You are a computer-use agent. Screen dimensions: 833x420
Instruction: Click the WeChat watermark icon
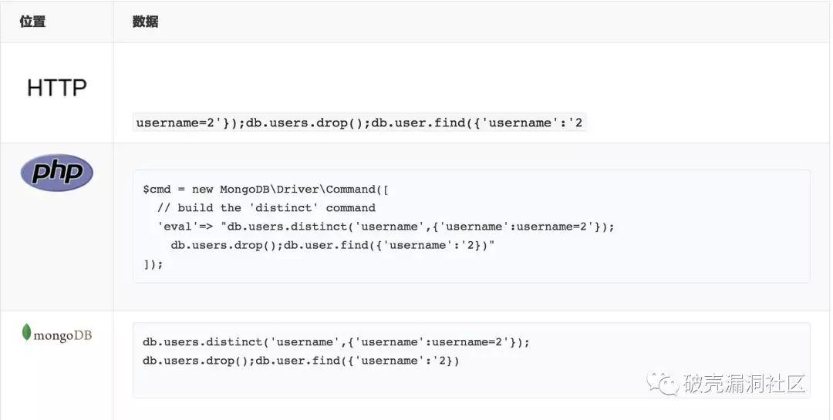click(663, 383)
